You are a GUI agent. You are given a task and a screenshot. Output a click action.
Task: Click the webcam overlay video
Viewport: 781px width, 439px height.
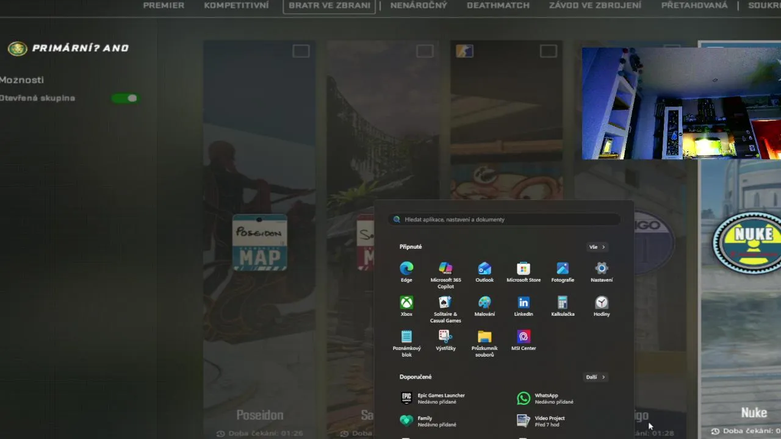682,103
